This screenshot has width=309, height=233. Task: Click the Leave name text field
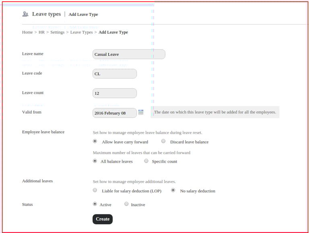tap(129, 54)
